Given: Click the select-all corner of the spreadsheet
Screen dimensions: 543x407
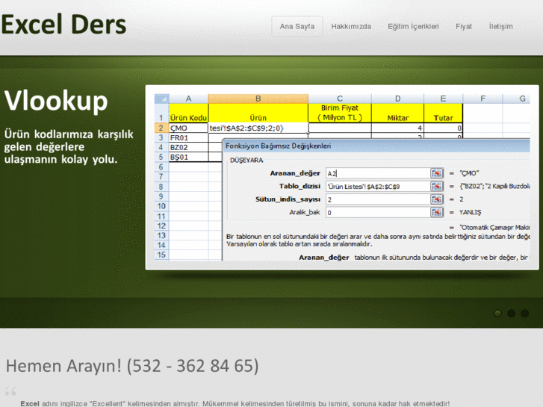Looking at the screenshot, I should click(x=161, y=99).
